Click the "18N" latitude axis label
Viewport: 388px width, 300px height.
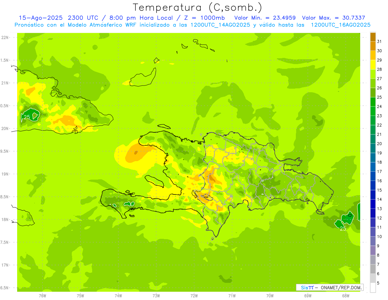click(x=5, y=219)
